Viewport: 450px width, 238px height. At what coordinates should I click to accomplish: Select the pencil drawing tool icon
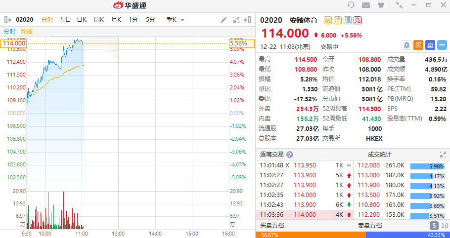[x=224, y=20]
